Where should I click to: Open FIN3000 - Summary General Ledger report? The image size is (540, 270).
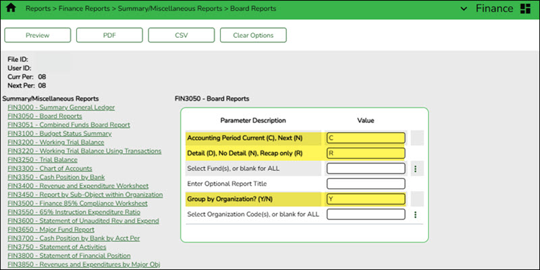61,107
